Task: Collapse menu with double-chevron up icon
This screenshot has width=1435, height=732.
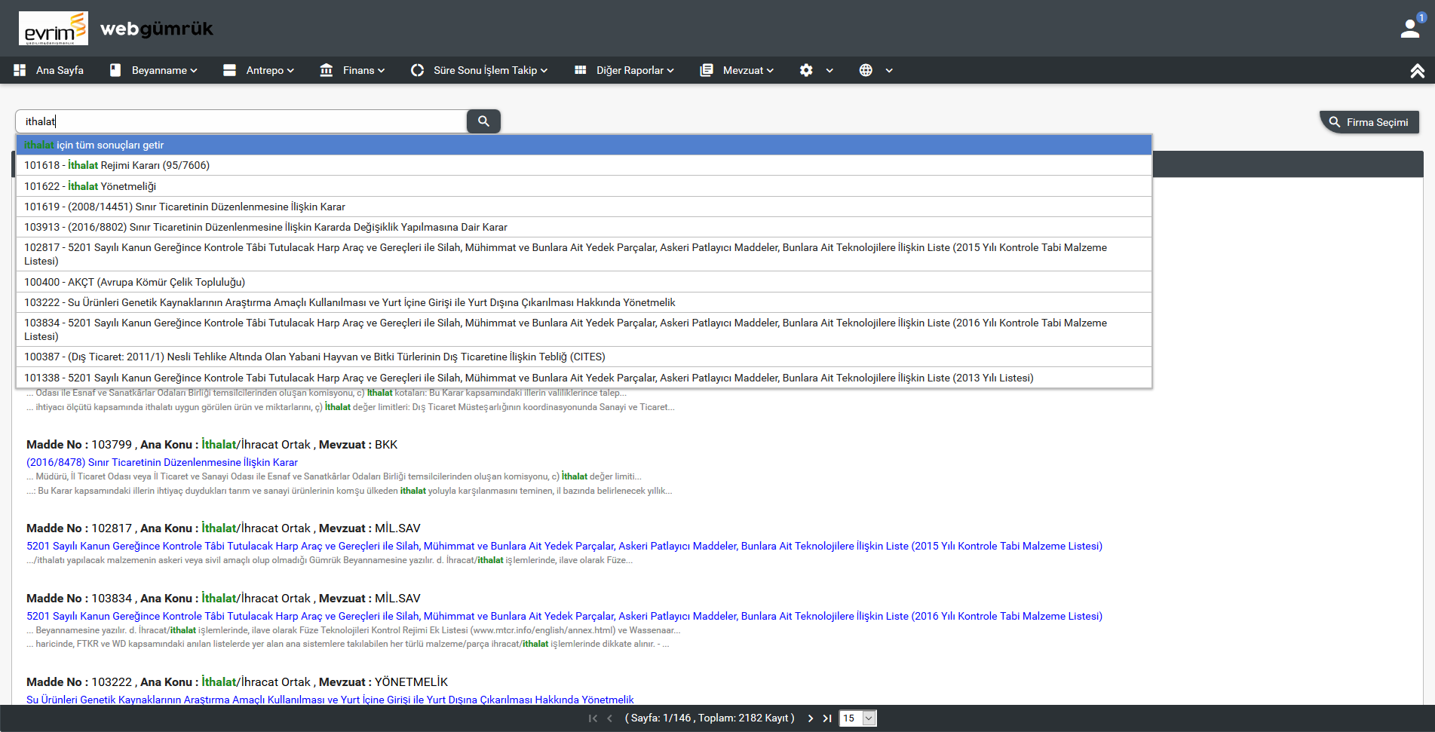Action: point(1417,71)
